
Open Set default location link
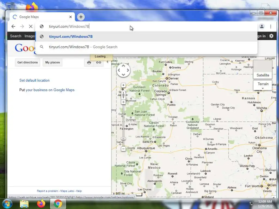tap(34, 80)
